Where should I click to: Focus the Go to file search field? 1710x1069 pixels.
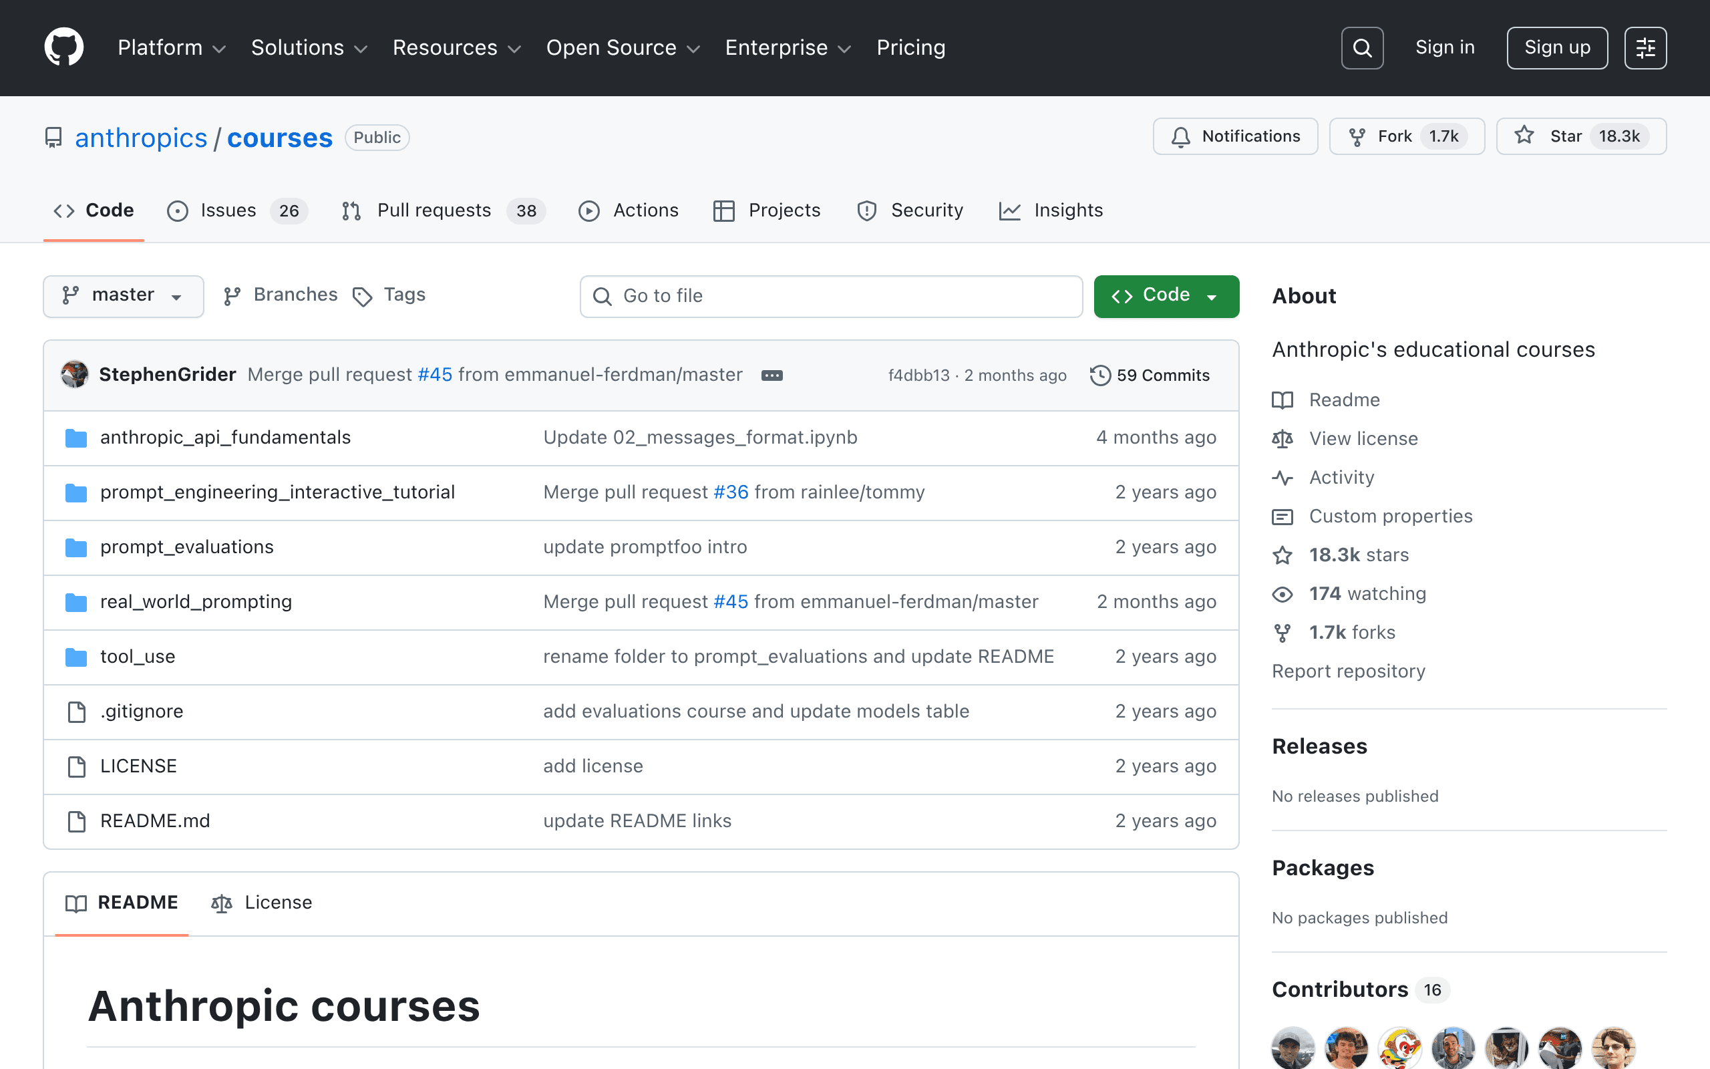pos(831,296)
